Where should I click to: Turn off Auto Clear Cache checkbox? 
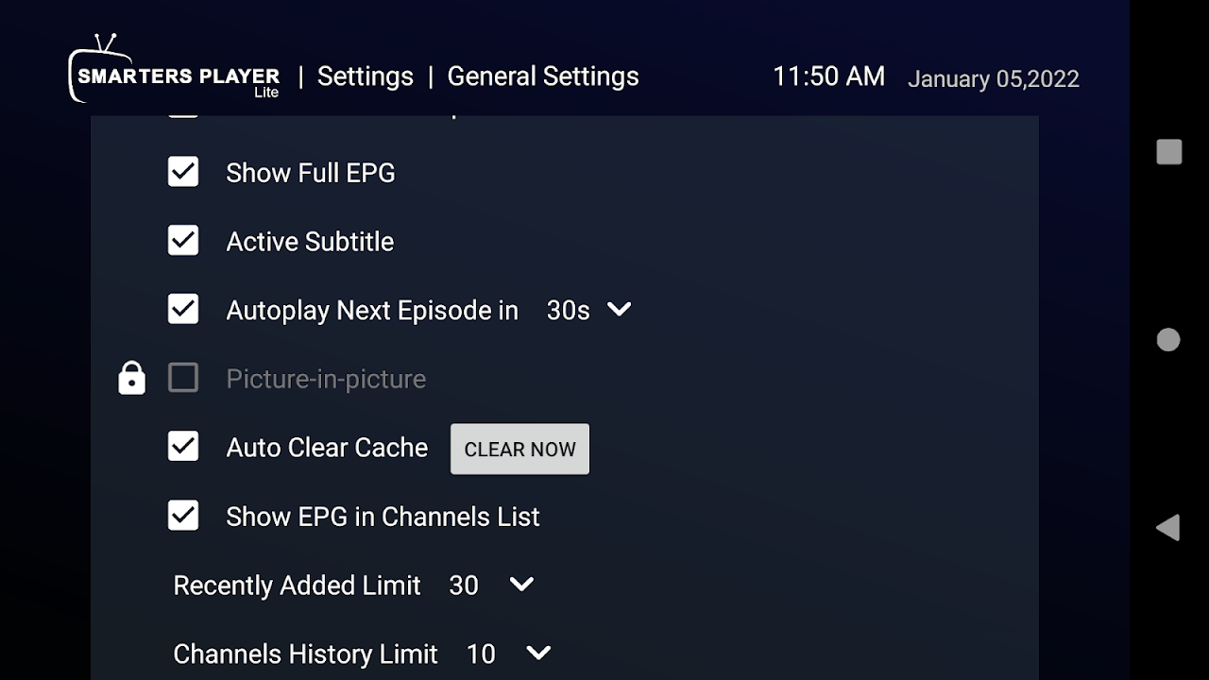183,447
